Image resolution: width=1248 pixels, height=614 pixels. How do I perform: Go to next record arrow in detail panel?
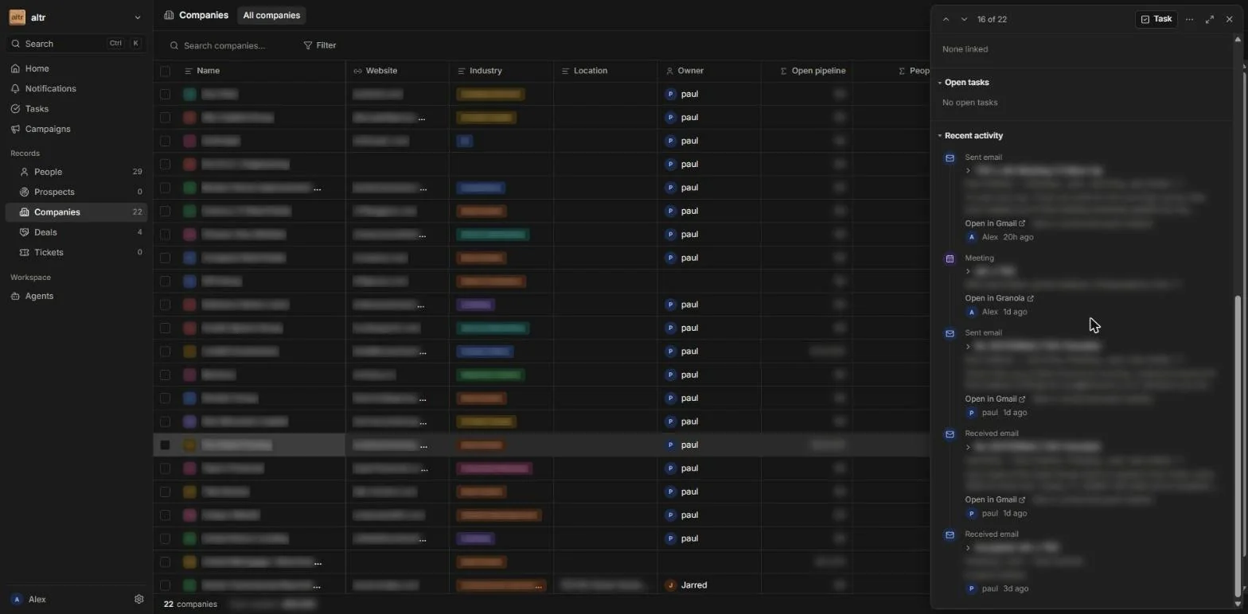(x=964, y=19)
